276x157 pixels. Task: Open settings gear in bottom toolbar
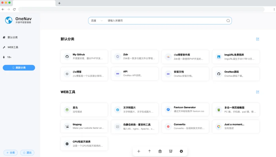pyautogui.click(x=181, y=151)
